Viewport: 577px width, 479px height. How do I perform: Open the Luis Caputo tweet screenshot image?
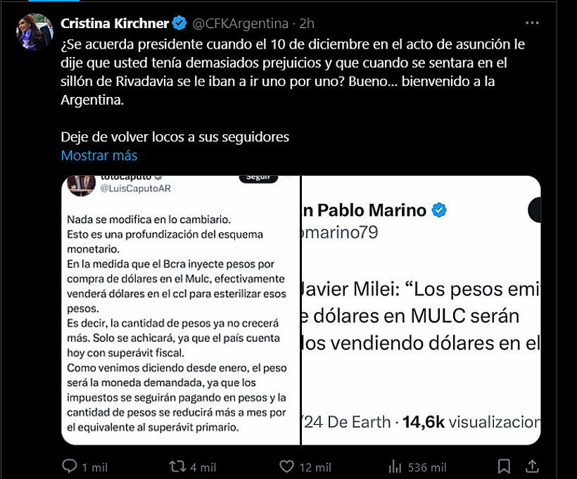181,310
